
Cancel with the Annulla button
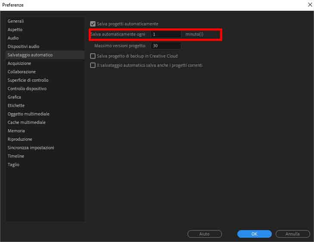292,234
